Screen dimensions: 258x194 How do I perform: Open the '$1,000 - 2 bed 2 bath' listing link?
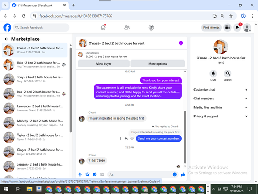pyautogui.click(x=106, y=57)
